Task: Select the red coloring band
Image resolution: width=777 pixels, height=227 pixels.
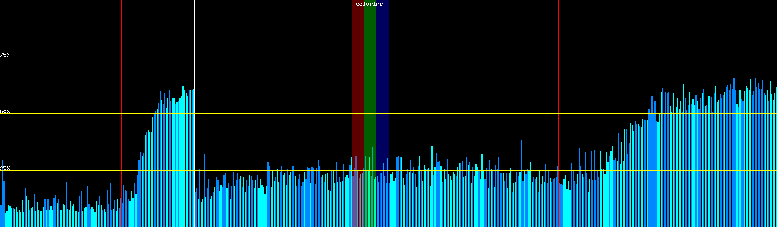Action: [x=358, y=76]
